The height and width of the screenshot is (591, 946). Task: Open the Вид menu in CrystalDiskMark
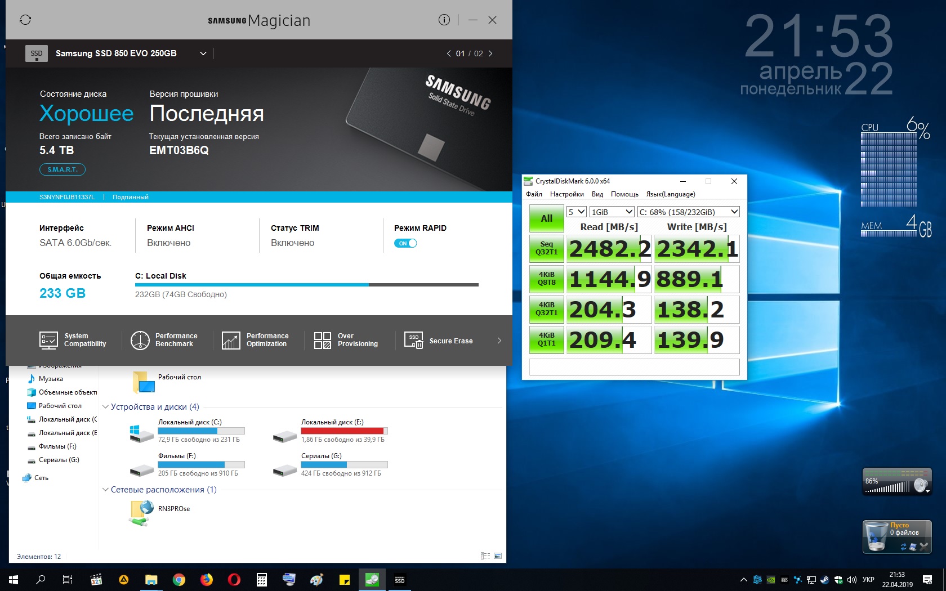click(x=597, y=194)
